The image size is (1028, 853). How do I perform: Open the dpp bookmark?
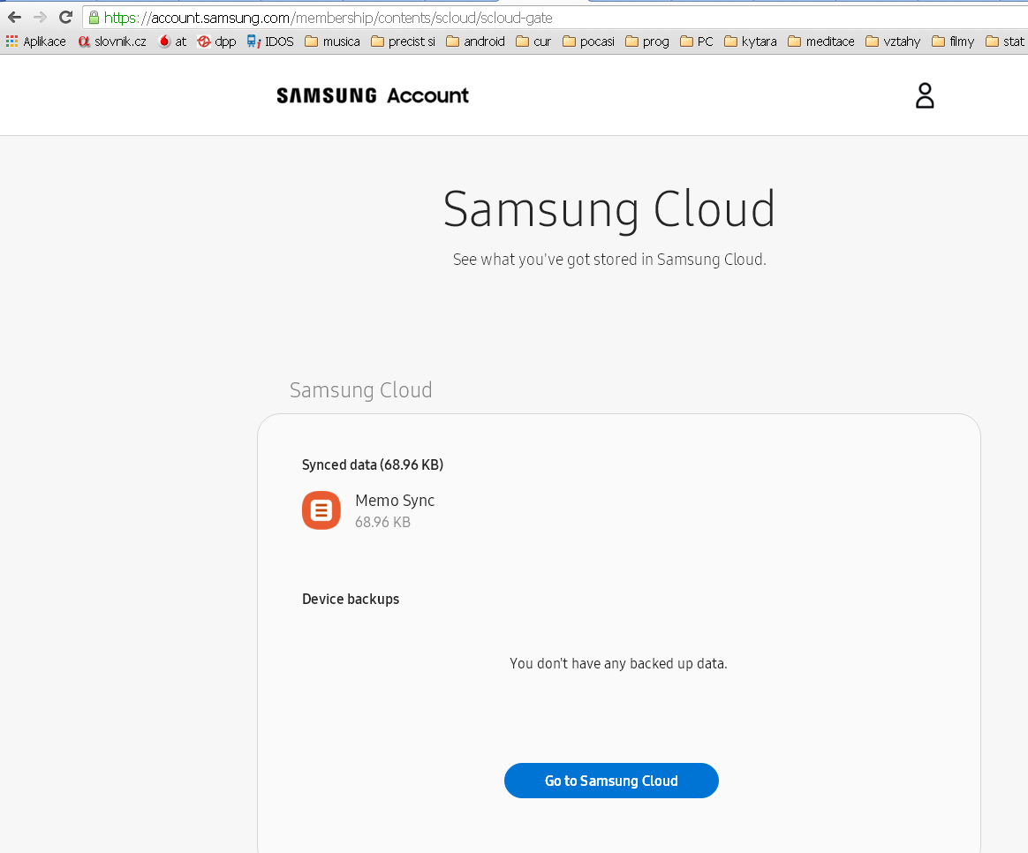tap(216, 42)
